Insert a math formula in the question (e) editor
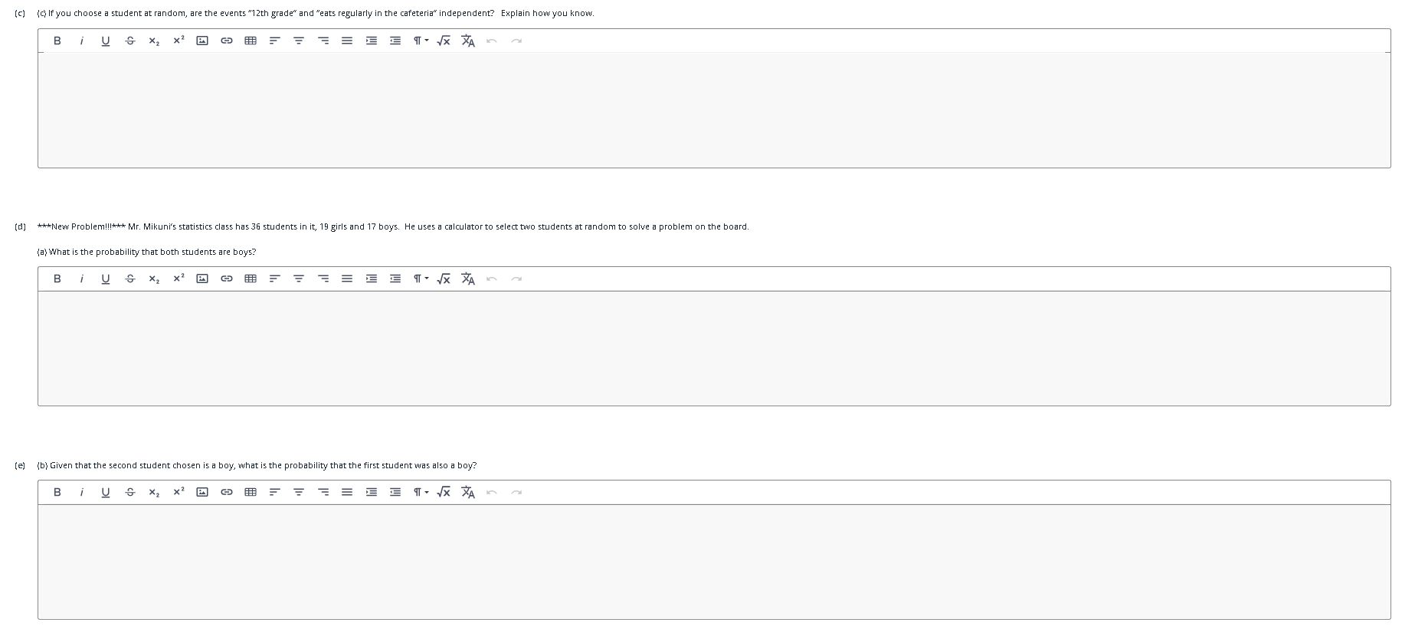 click(x=444, y=492)
